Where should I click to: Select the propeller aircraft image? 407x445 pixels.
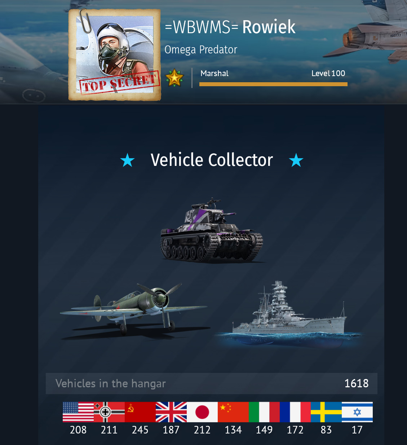tap(133, 311)
